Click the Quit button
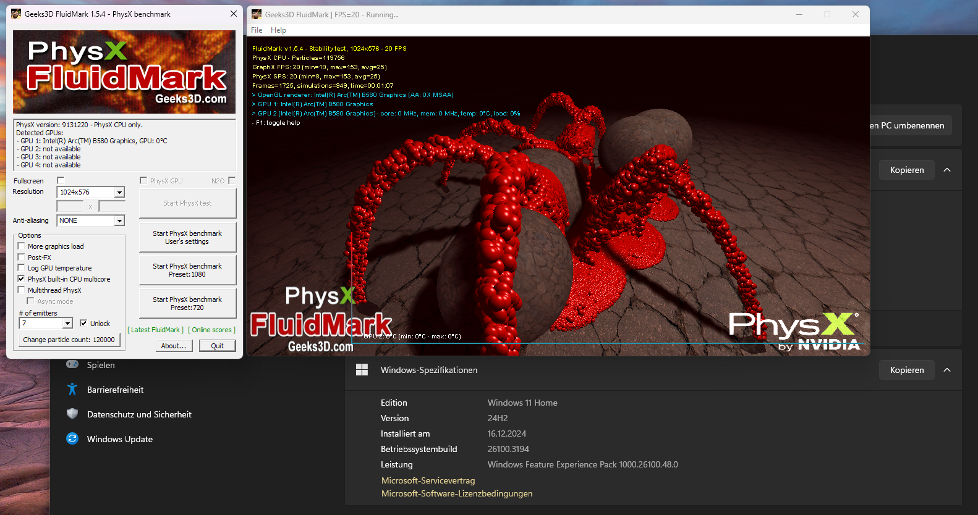978x515 pixels. pyautogui.click(x=217, y=346)
